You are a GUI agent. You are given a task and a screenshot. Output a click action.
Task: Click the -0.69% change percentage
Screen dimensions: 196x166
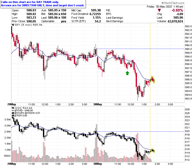coord(177,10)
